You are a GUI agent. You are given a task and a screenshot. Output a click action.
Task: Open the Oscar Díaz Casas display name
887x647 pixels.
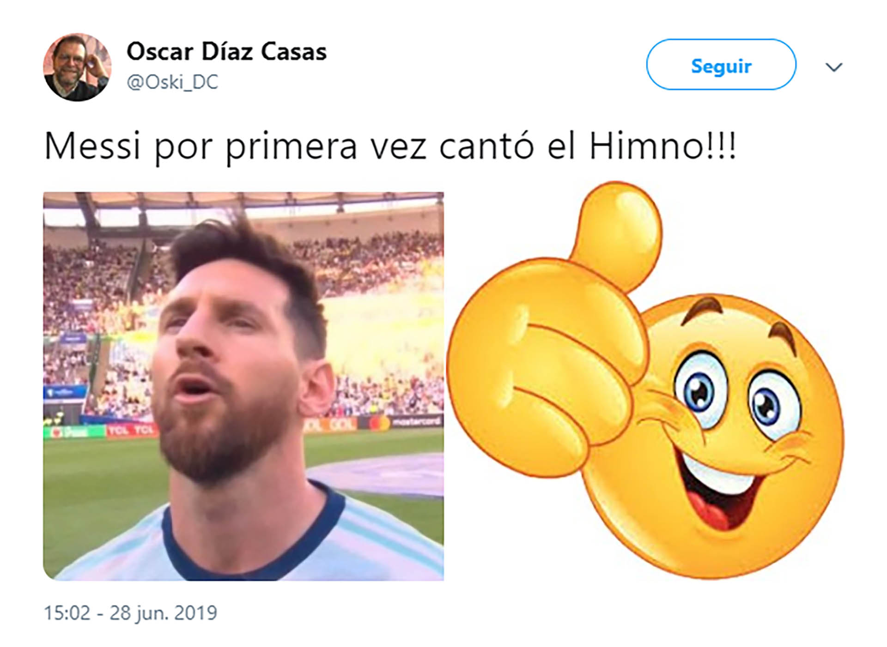(226, 51)
